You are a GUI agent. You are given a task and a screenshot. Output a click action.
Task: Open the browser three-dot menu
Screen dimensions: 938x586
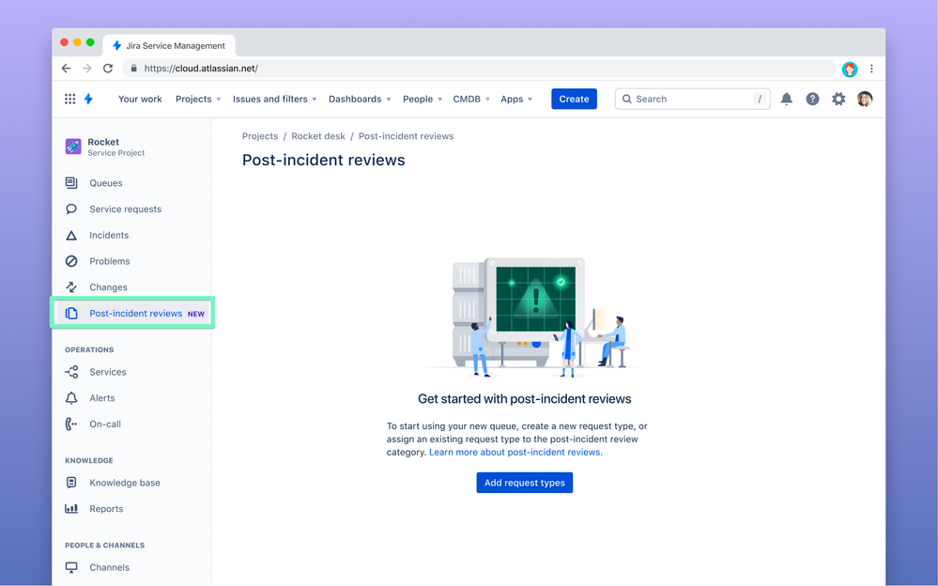click(871, 69)
